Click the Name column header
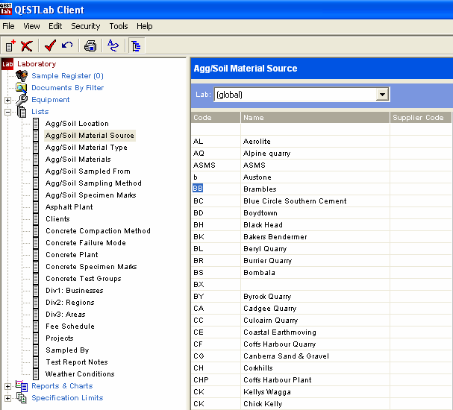This screenshot has height=410, width=453. pyautogui.click(x=314, y=118)
